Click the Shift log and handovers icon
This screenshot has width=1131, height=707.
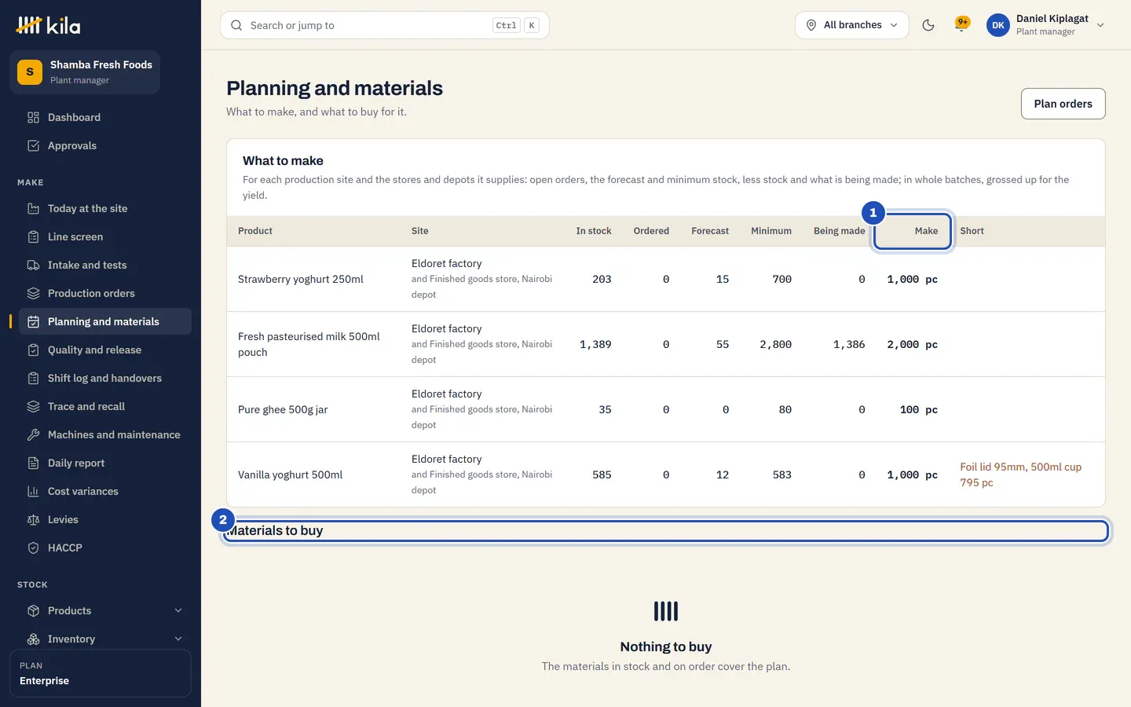33,378
